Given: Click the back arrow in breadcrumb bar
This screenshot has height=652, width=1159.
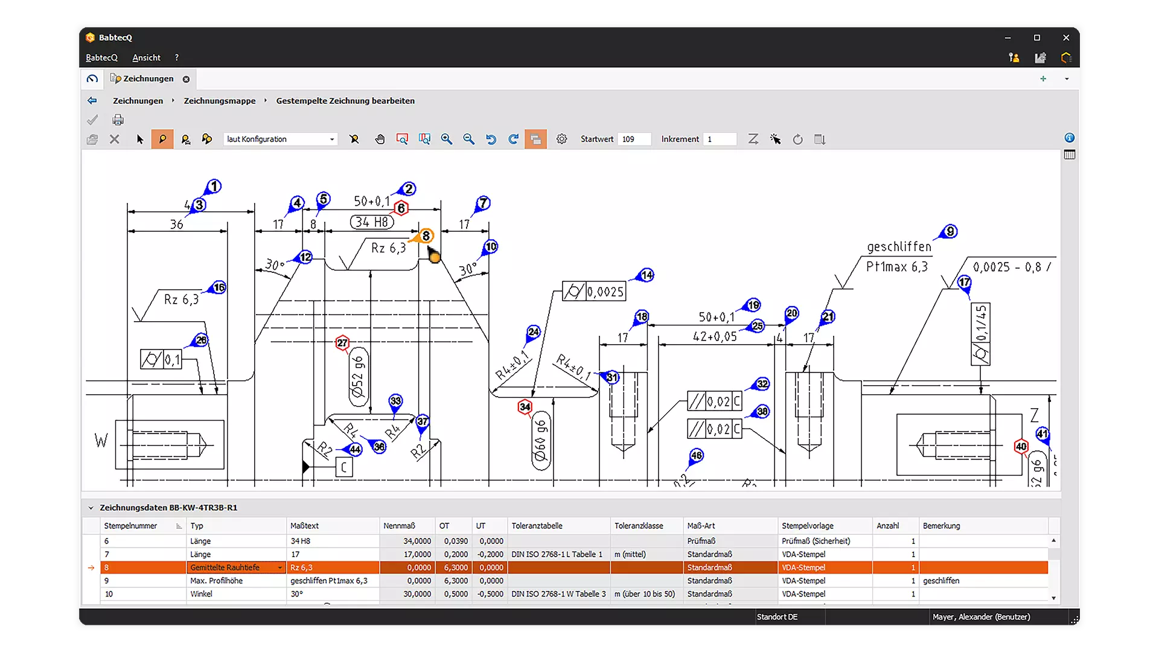Looking at the screenshot, I should coord(92,101).
